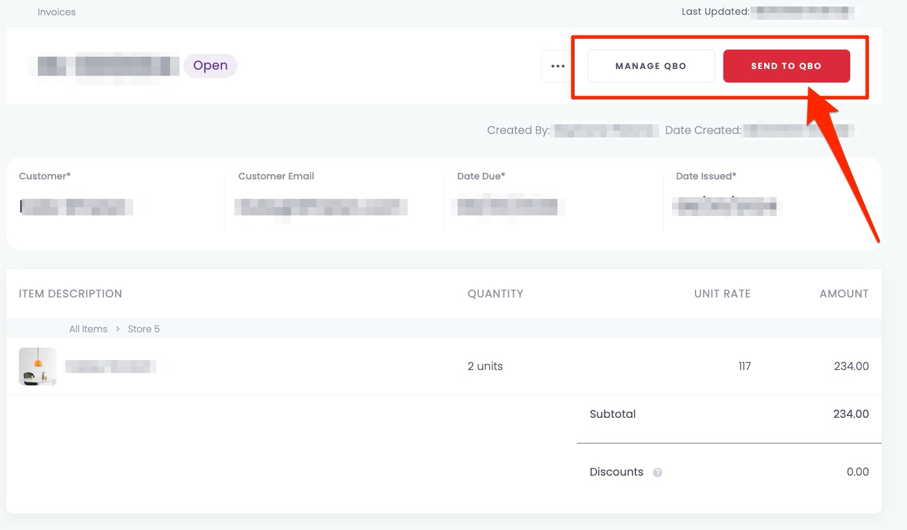The width and height of the screenshot is (907, 530).
Task: Click the Send to QBO button
Action: tap(787, 66)
